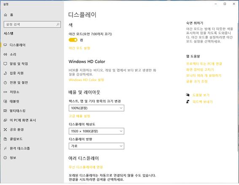Click the 클립보드 clipboard icon
Screen dimensions: 239x185
(x=5, y=139)
